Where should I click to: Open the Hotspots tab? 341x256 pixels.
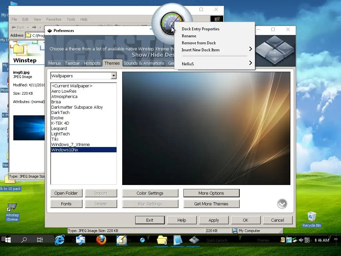click(92, 63)
